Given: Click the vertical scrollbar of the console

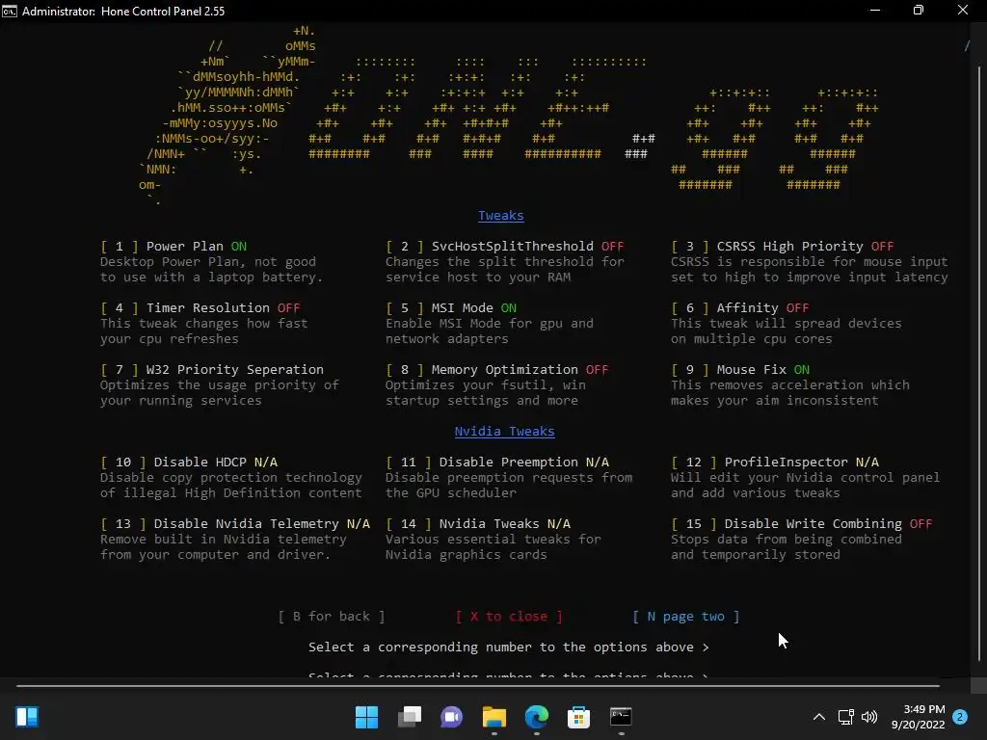Looking at the screenshot, I should click(979, 363).
